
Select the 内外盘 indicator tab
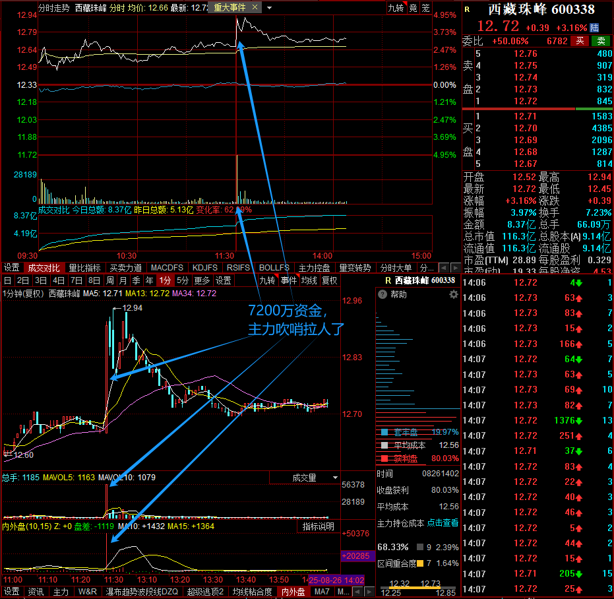[x=293, y=592]
